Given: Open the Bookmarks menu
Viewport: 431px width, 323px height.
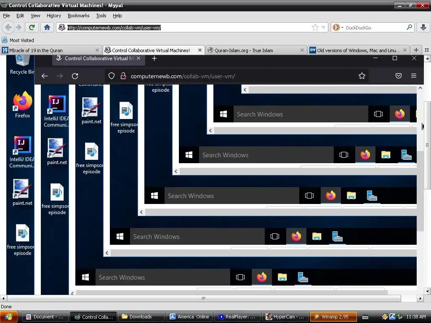Looking at the screenshot, I should point(79,16).
